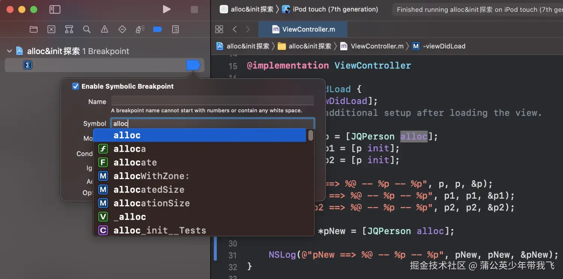Uncheck Enable Symbolic Breakpoint
The width and height of the screenshot is (563, 279).
75,86
